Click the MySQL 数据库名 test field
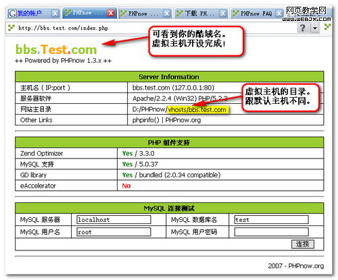Screen dimensions: 338x280 [x=271, y=220]
